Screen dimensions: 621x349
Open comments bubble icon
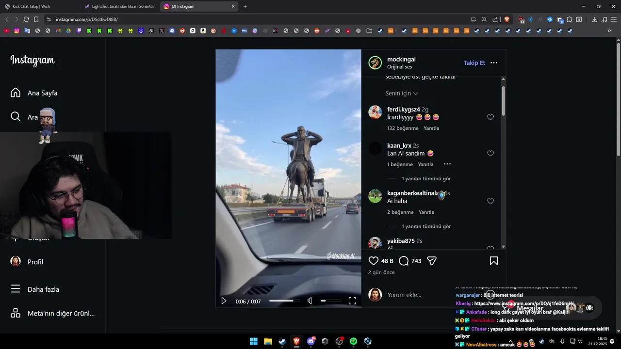point(404,261)
